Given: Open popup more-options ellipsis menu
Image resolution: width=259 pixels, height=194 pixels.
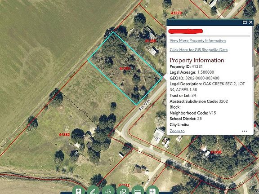Looking at the screenshot, I should [245, 131].
